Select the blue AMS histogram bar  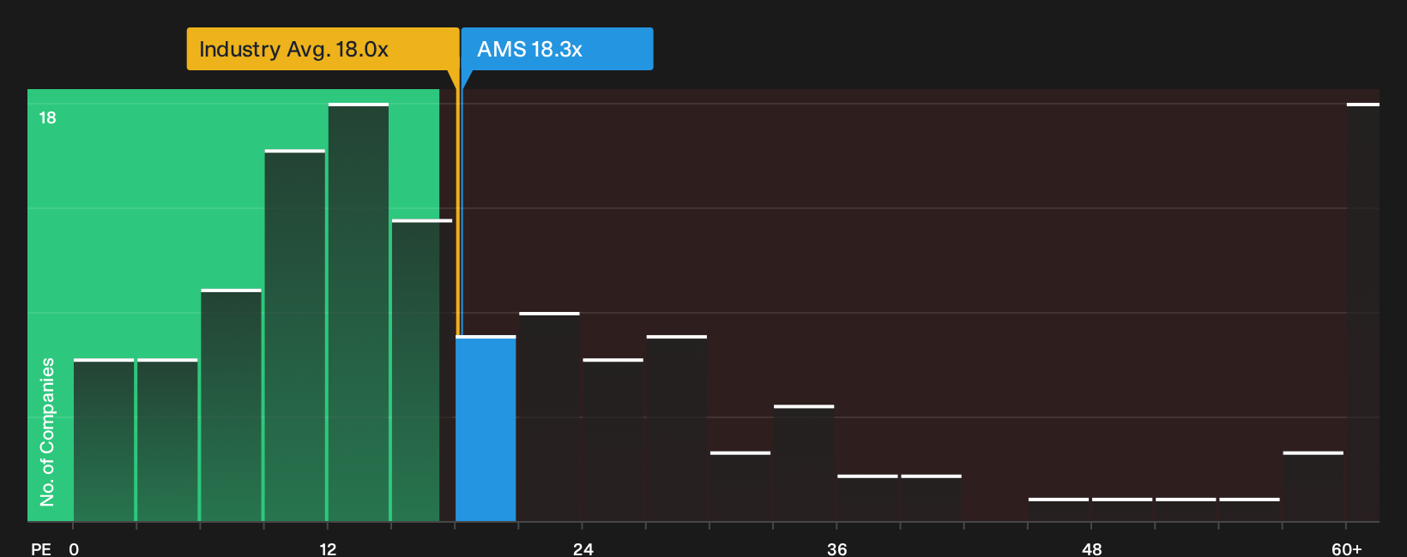(x=486, y=428)
